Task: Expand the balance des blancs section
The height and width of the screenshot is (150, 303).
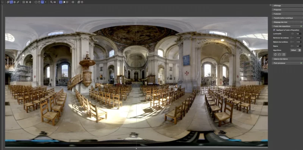Action: (x=287, y=59)
